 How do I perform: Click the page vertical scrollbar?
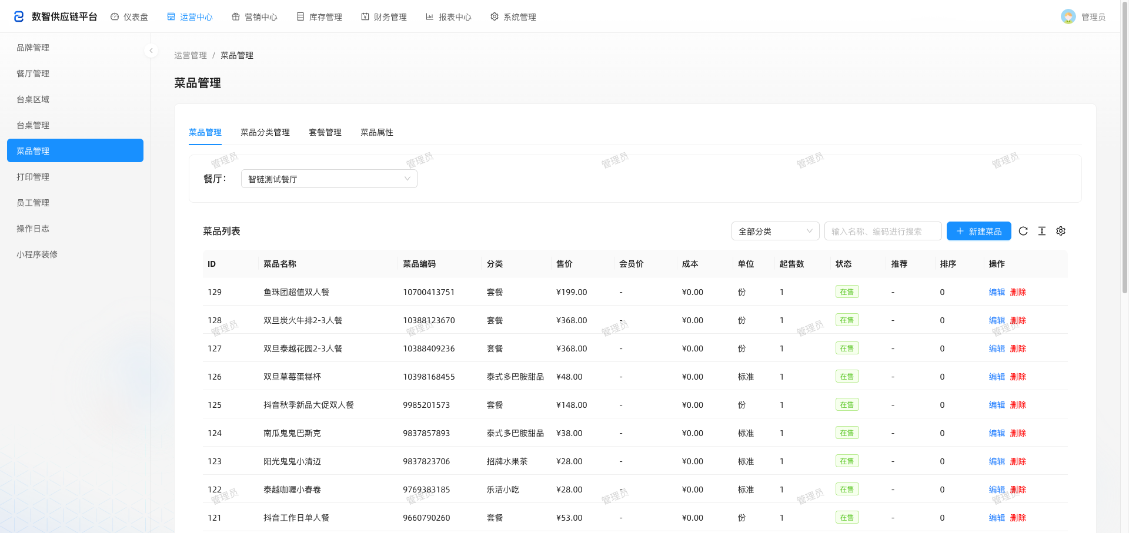1125,147
